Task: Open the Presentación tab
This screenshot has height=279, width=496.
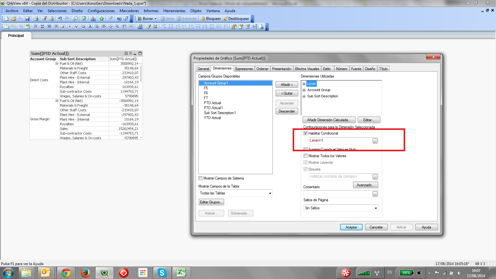Action: coord(282,69)
